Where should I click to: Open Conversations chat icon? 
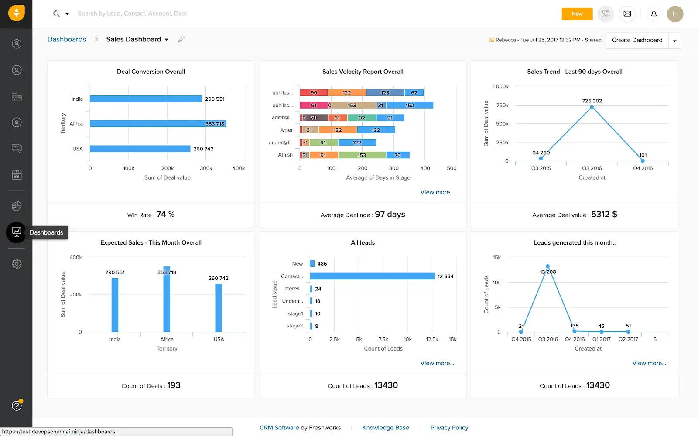(16, 148)
